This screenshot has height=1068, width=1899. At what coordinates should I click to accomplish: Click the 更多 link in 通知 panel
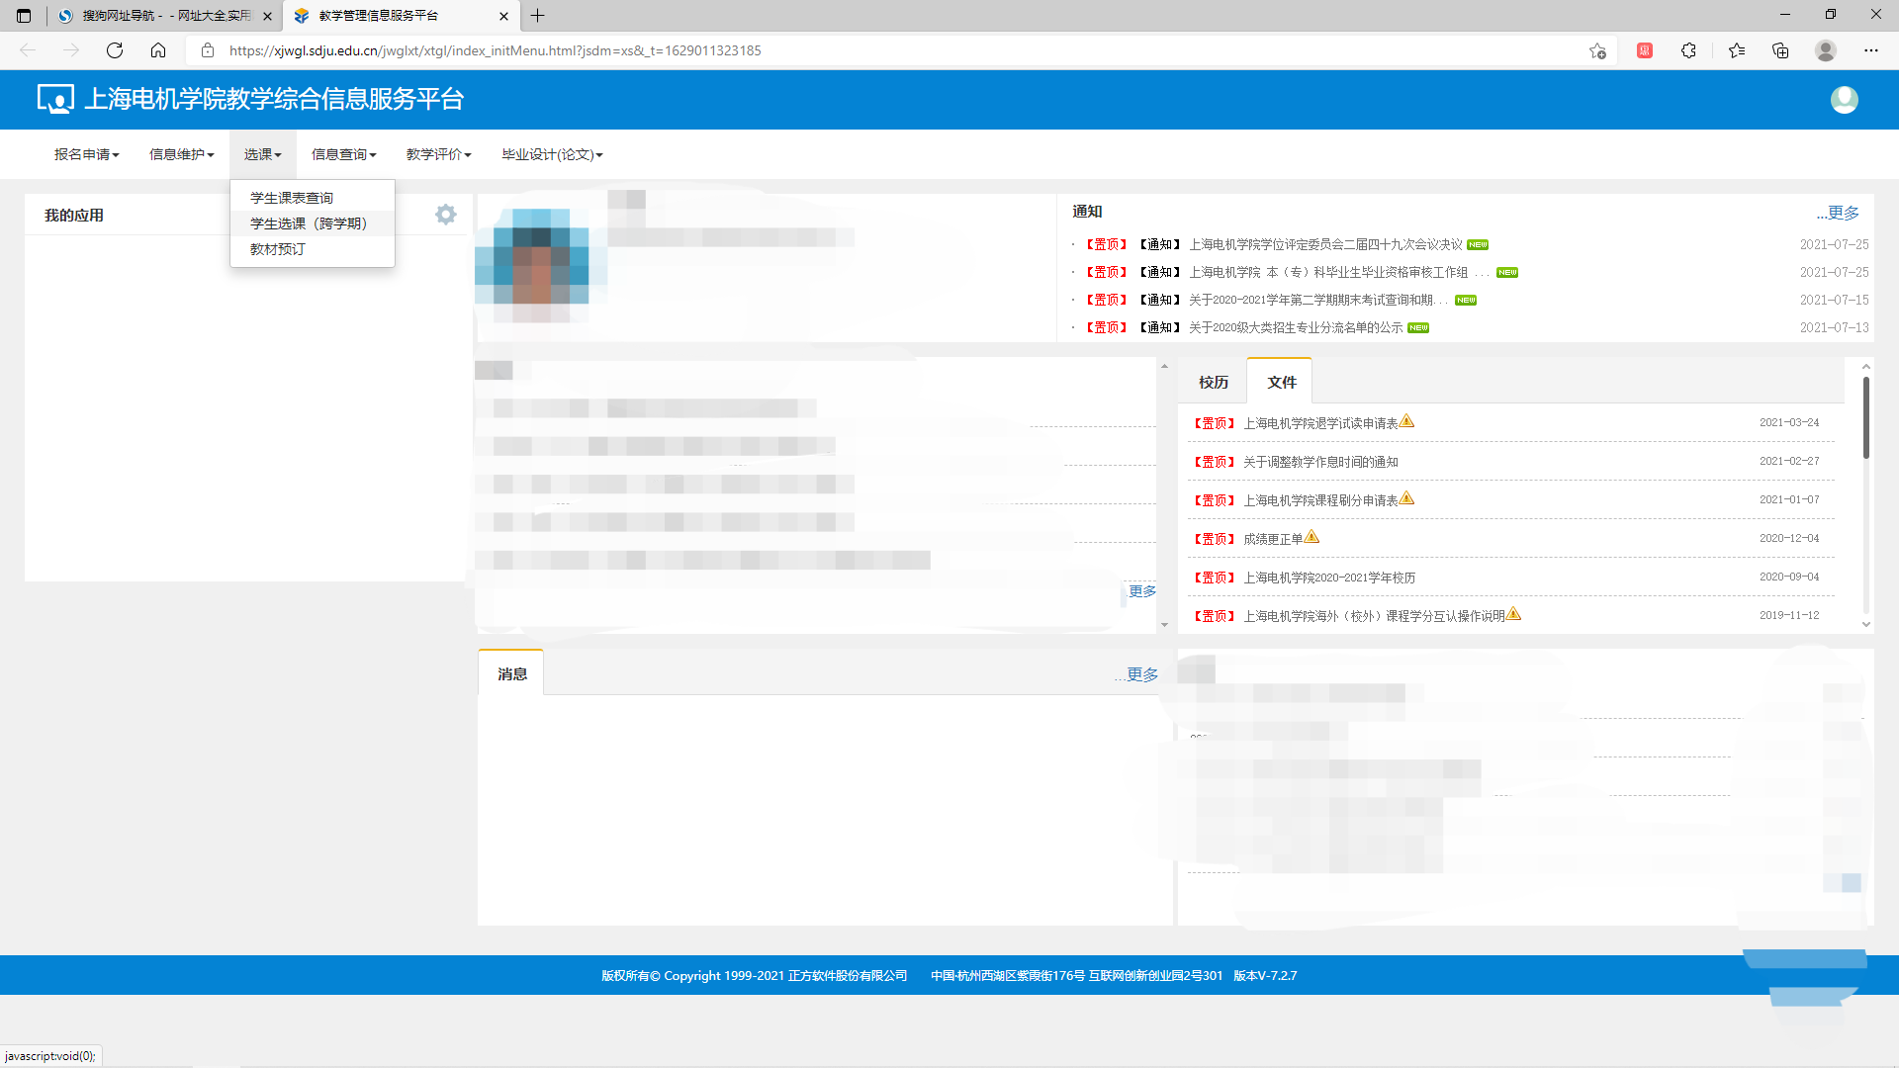[1838, 213]
